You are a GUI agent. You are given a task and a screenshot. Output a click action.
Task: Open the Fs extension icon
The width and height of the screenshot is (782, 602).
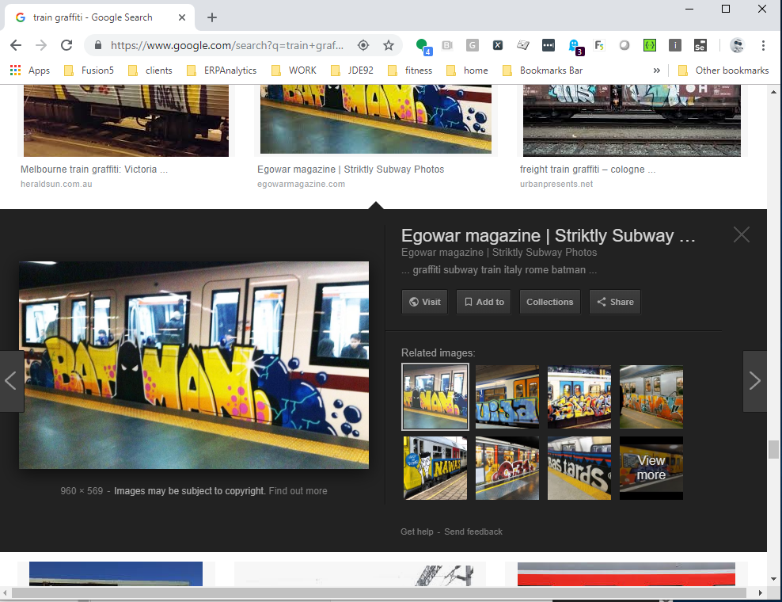[x=599, y=45]
